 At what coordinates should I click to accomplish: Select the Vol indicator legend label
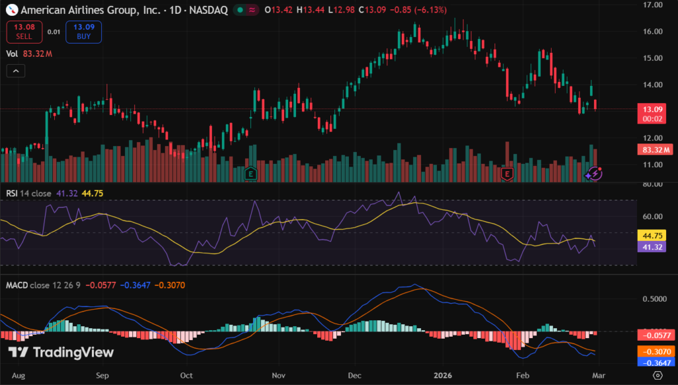point(12,54)
